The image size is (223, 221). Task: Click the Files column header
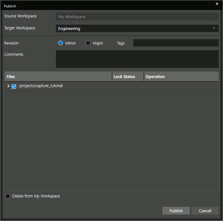tap(58, 76)
